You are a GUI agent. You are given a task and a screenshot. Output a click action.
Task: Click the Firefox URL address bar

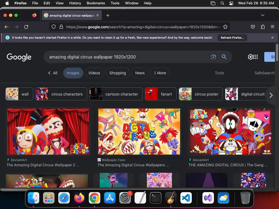point(143,27)
